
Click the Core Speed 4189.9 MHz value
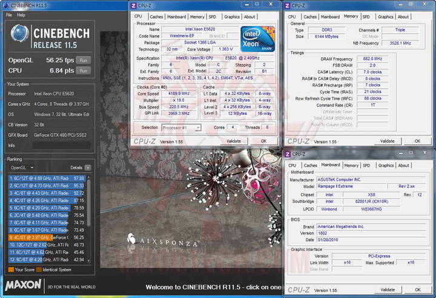tap(179, 94)
